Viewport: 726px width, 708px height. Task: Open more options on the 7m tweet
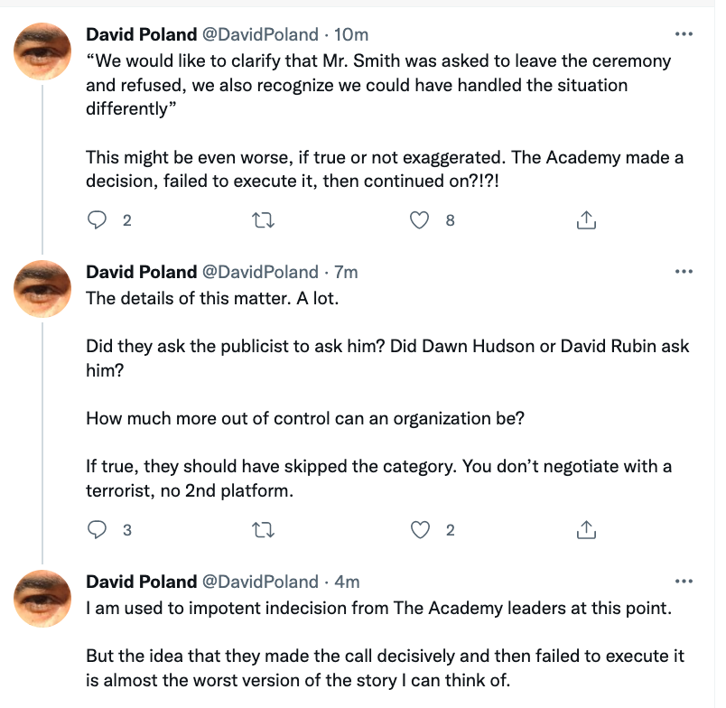[684, 272]
